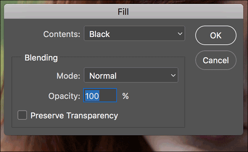Enable the Preserve Transparency checkbox

point(23,115)
